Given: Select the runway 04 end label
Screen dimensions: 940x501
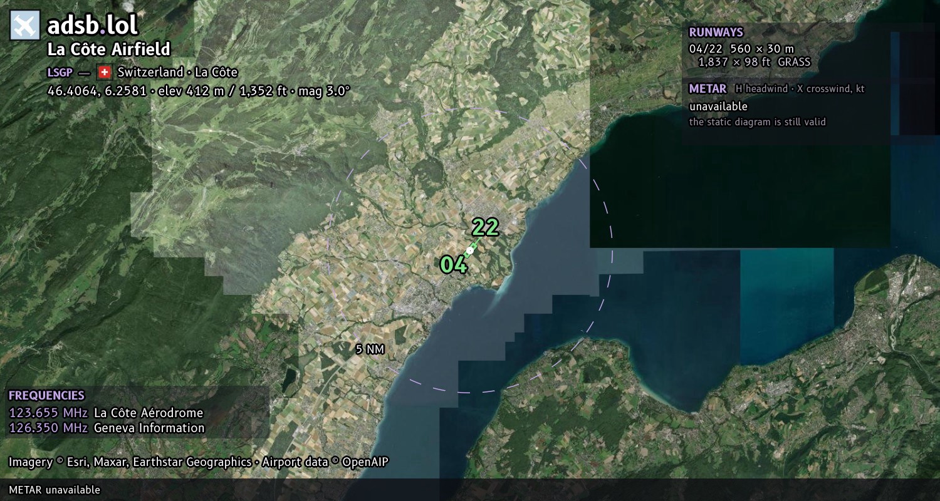Looking at the screenshot, I should click(454, 264).
